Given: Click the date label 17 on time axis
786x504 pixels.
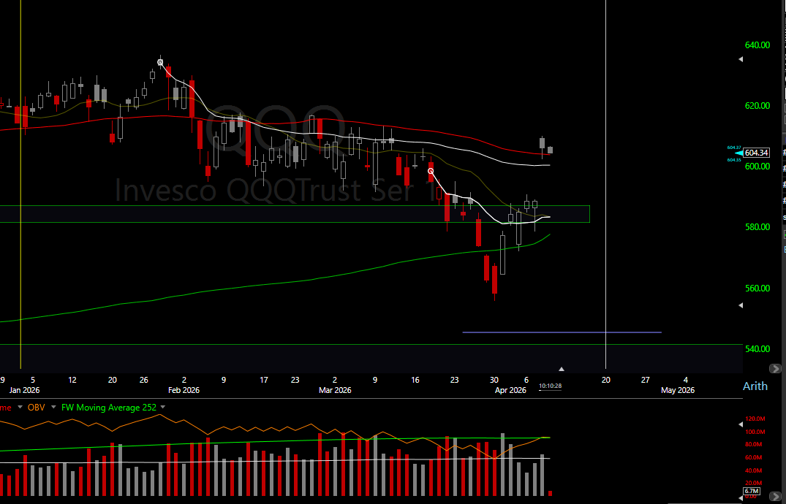Looking at the screenshot, I should pos(264,380).
